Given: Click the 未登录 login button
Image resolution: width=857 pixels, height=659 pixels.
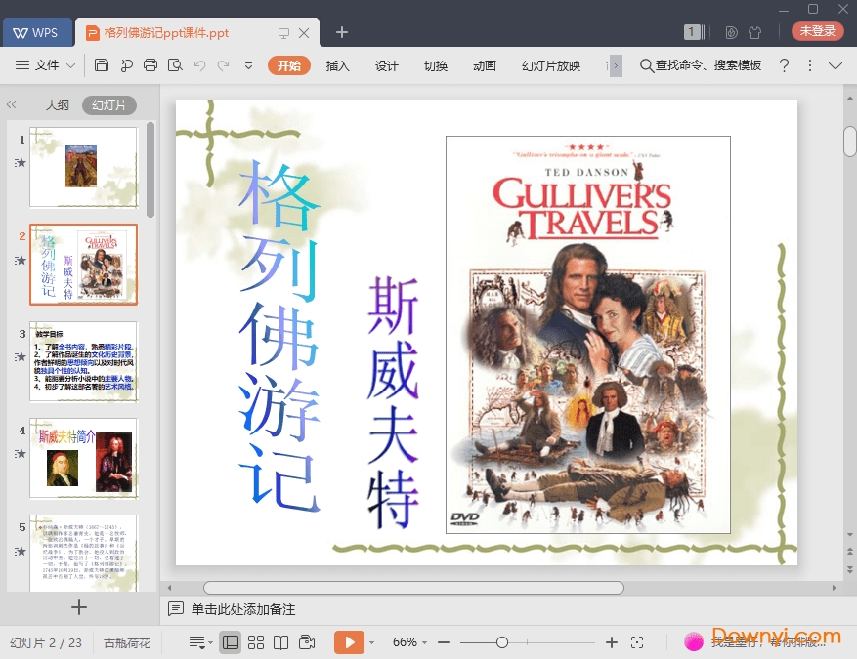Looking at the screenshot, I should (817, 31).
